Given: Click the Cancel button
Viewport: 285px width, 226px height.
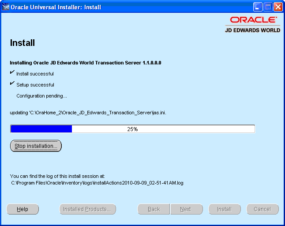Looking at the screenshot, I should coord(262,209).
